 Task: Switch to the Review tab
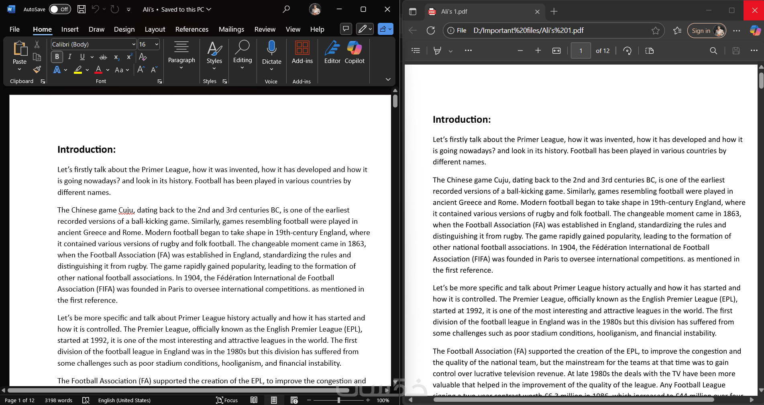[x=265, y=29]
